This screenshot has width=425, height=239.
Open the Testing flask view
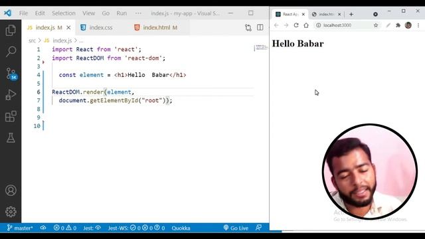(x=11, y=138)
